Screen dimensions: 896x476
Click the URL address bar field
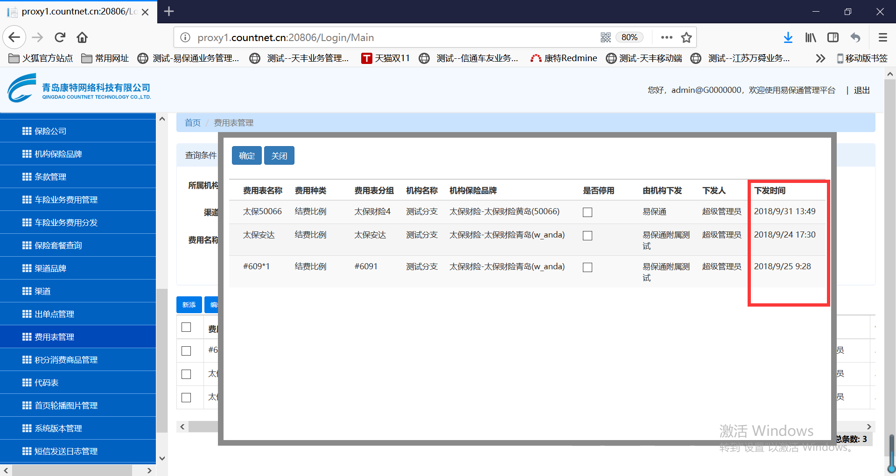pos(373,37)
